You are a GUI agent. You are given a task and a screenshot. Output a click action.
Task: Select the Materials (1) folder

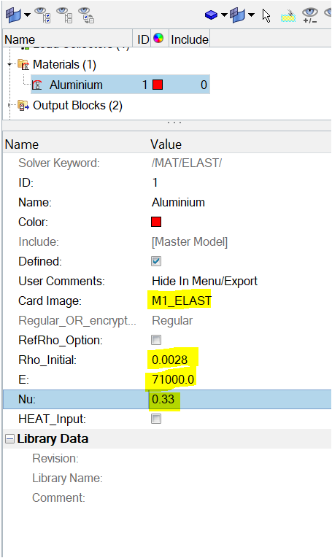click(x=64, y=65)
